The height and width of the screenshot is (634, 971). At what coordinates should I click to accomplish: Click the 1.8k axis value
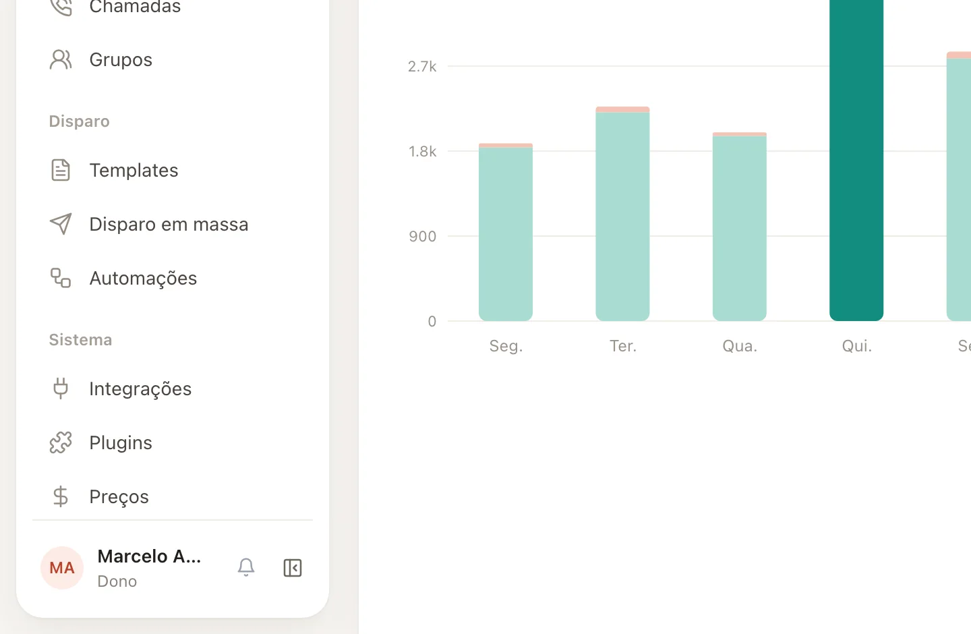(x=423, y=151)
